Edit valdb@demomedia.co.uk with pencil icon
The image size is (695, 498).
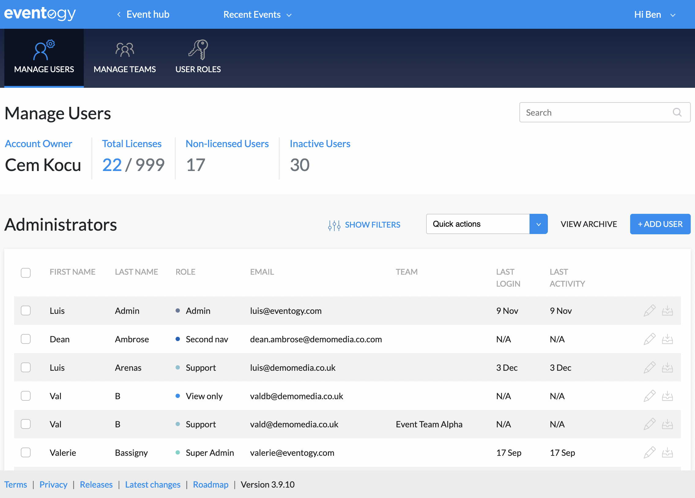tap(649, 396)
